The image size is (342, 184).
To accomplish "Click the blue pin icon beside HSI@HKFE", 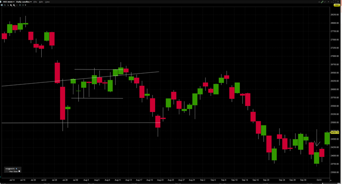I will pos(16,169).
